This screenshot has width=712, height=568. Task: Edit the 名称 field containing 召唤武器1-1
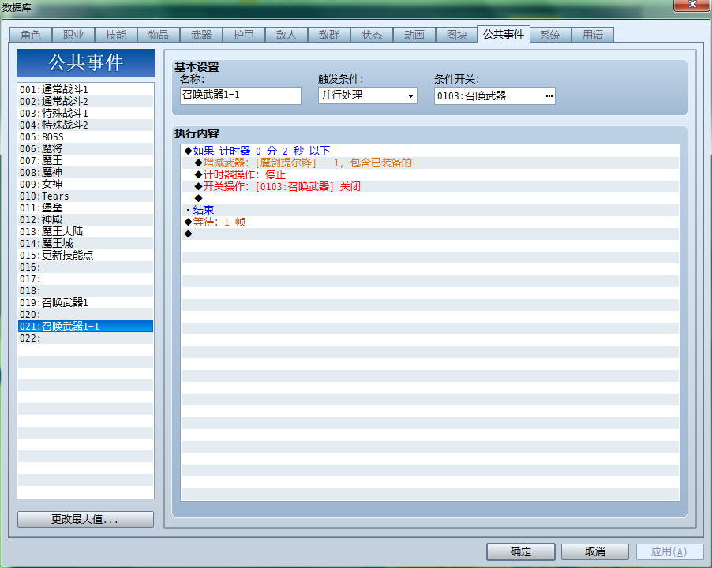(x=241, y=95)
